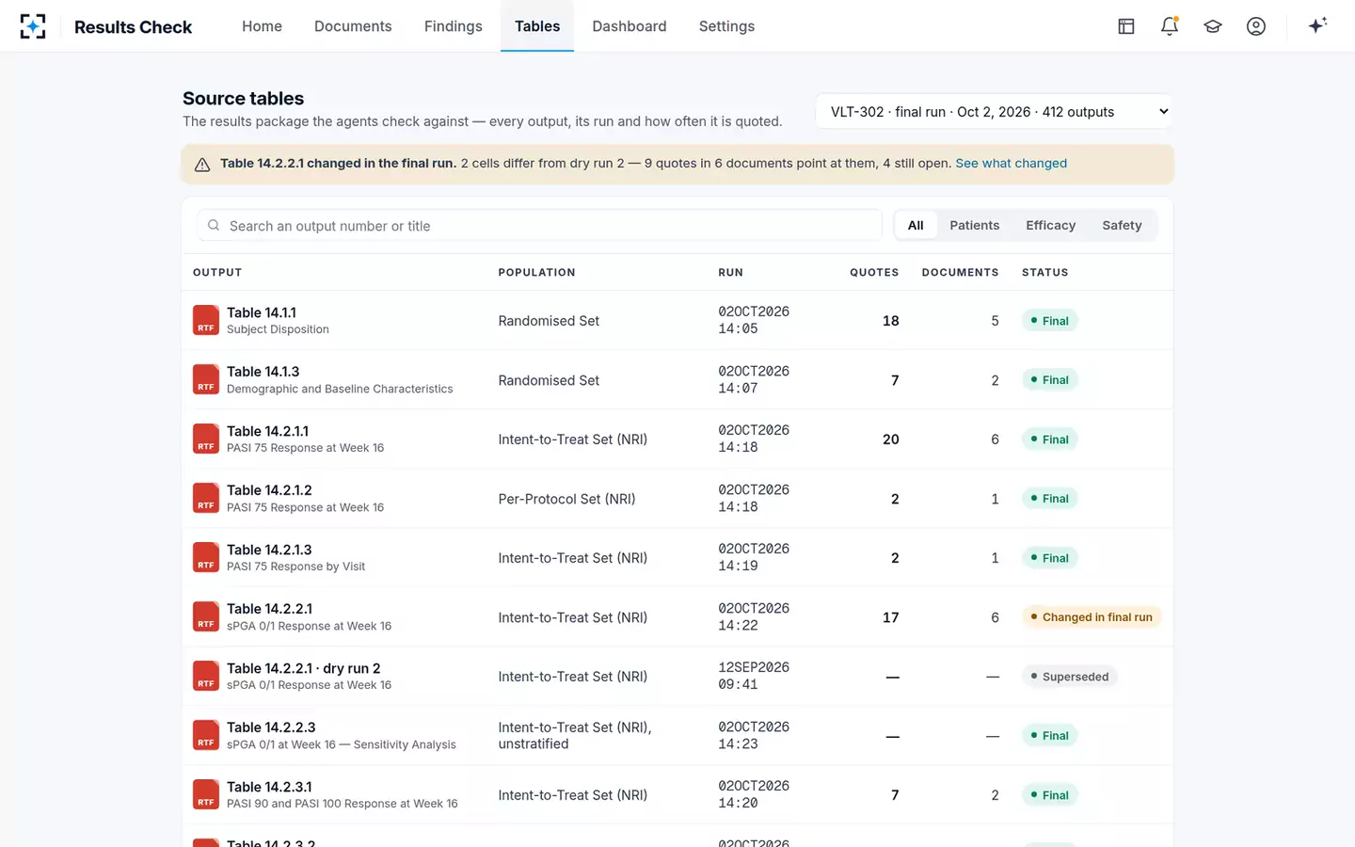
Task: Click the Superseded status badge
Action: pyautogui.click(x=1069, y=677)
